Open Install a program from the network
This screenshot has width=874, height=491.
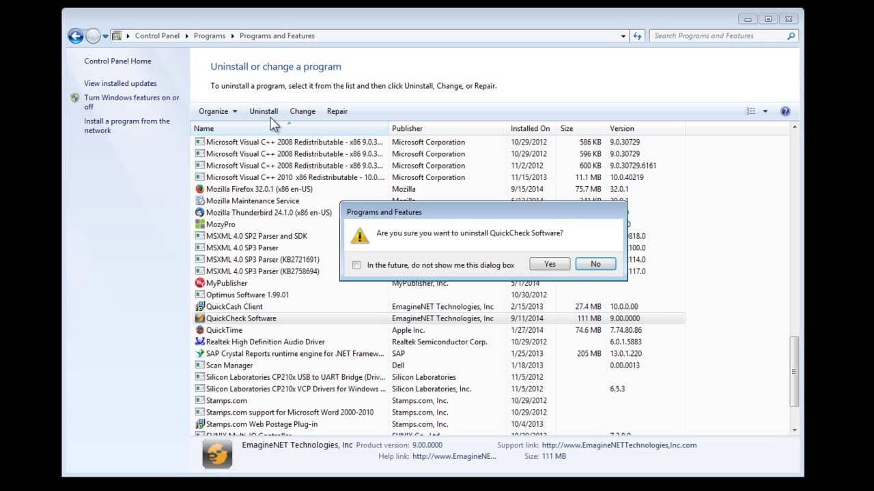click(x=127, y=125)
